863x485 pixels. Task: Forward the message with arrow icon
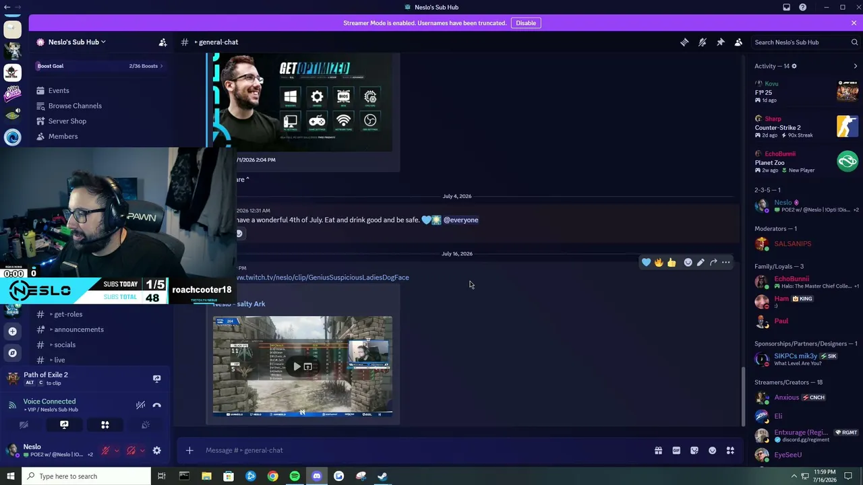coord(713,263)
